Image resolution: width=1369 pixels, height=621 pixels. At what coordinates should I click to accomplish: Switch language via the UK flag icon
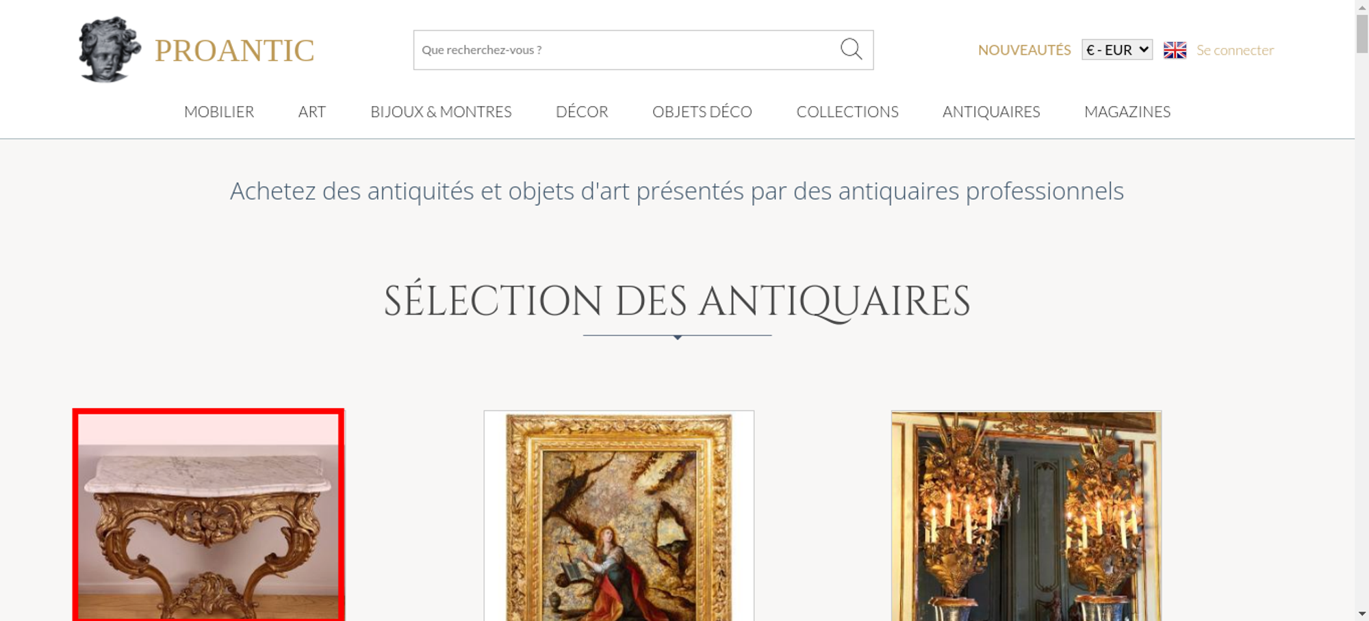pyautogui.click(x=1175, y=50)
